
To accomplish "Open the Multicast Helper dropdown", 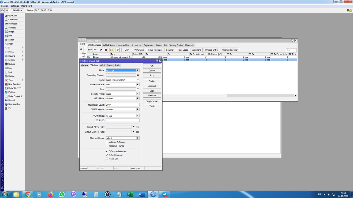I will pos(138,138).
